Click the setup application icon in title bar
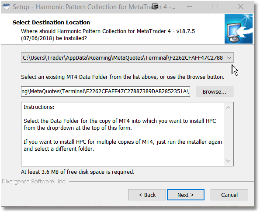Screen dimensions: 260x213 tap(7, 7)
